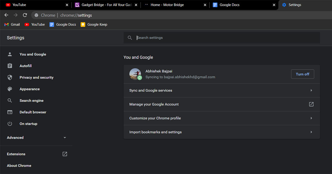Viewport: 332px width, 174px height.
Task: Click the Autofill clipboard icon in sidebar
Action: pos(10,66)
